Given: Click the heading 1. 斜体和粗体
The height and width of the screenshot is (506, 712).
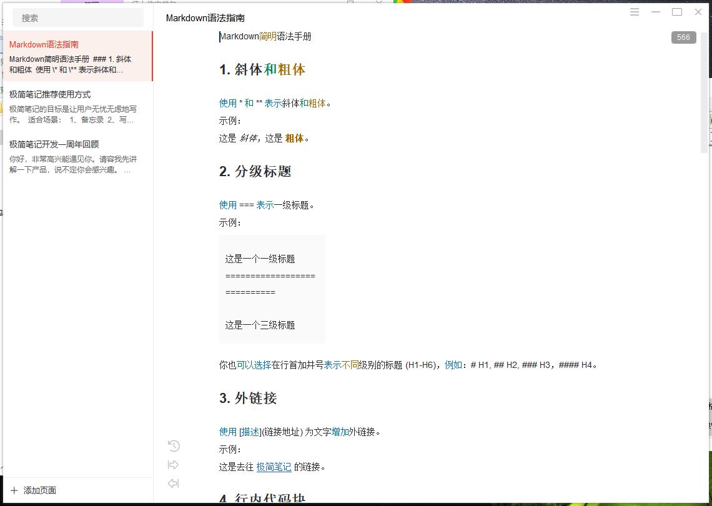Looking at the screenshot, I should 262,69.
